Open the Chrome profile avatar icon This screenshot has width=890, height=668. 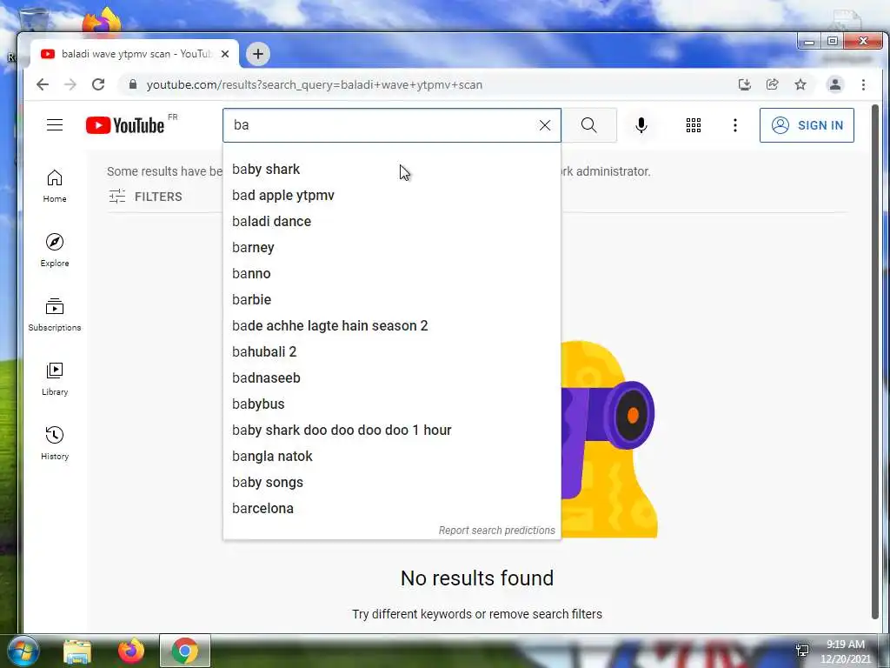click(x=835, y=84)
